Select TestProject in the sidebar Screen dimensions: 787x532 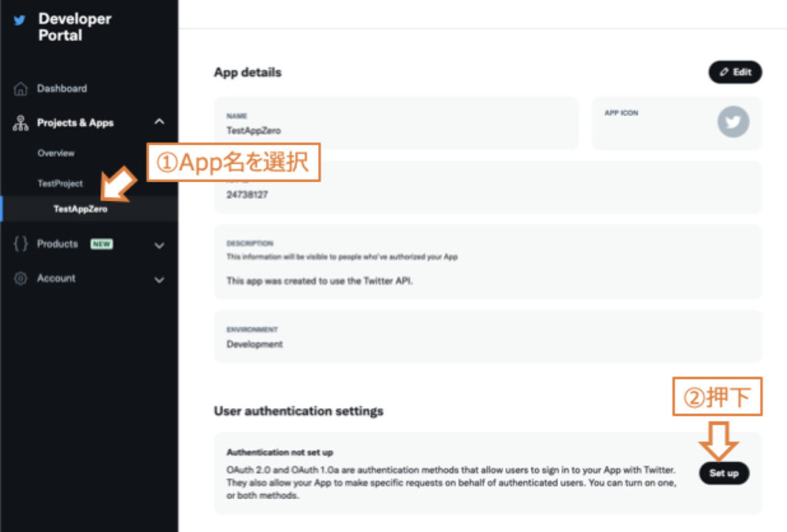pyautogui.click(x=60, y=183)
